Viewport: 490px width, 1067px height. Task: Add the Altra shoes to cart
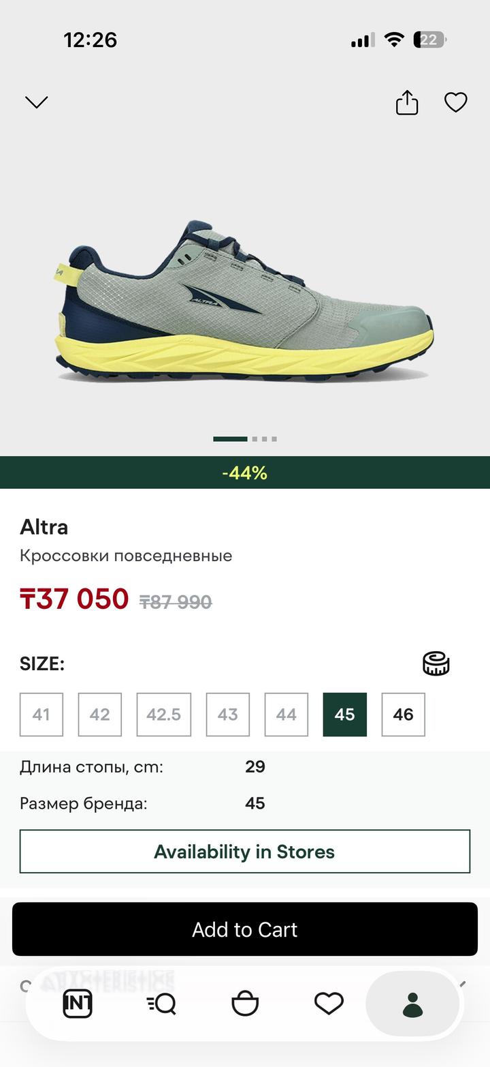(x=245, y=929)
